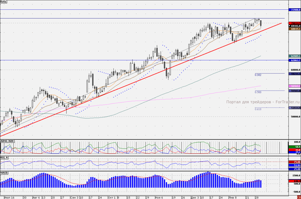Click the Янв 8 date on time axis

(233, 198)
